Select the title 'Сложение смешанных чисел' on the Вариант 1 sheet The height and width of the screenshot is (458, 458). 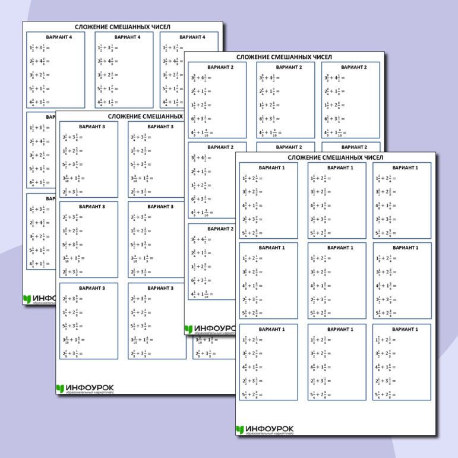tap(335, 157)
